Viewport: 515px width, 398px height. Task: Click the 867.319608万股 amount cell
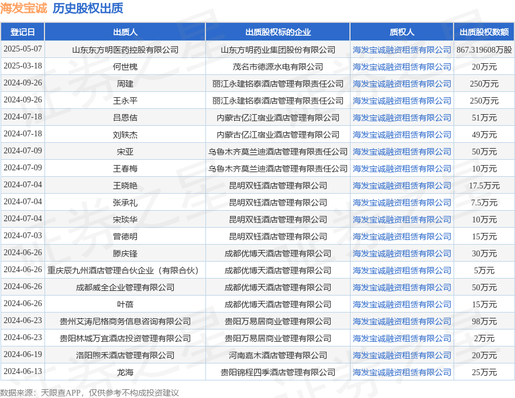[x=484, y=50]
